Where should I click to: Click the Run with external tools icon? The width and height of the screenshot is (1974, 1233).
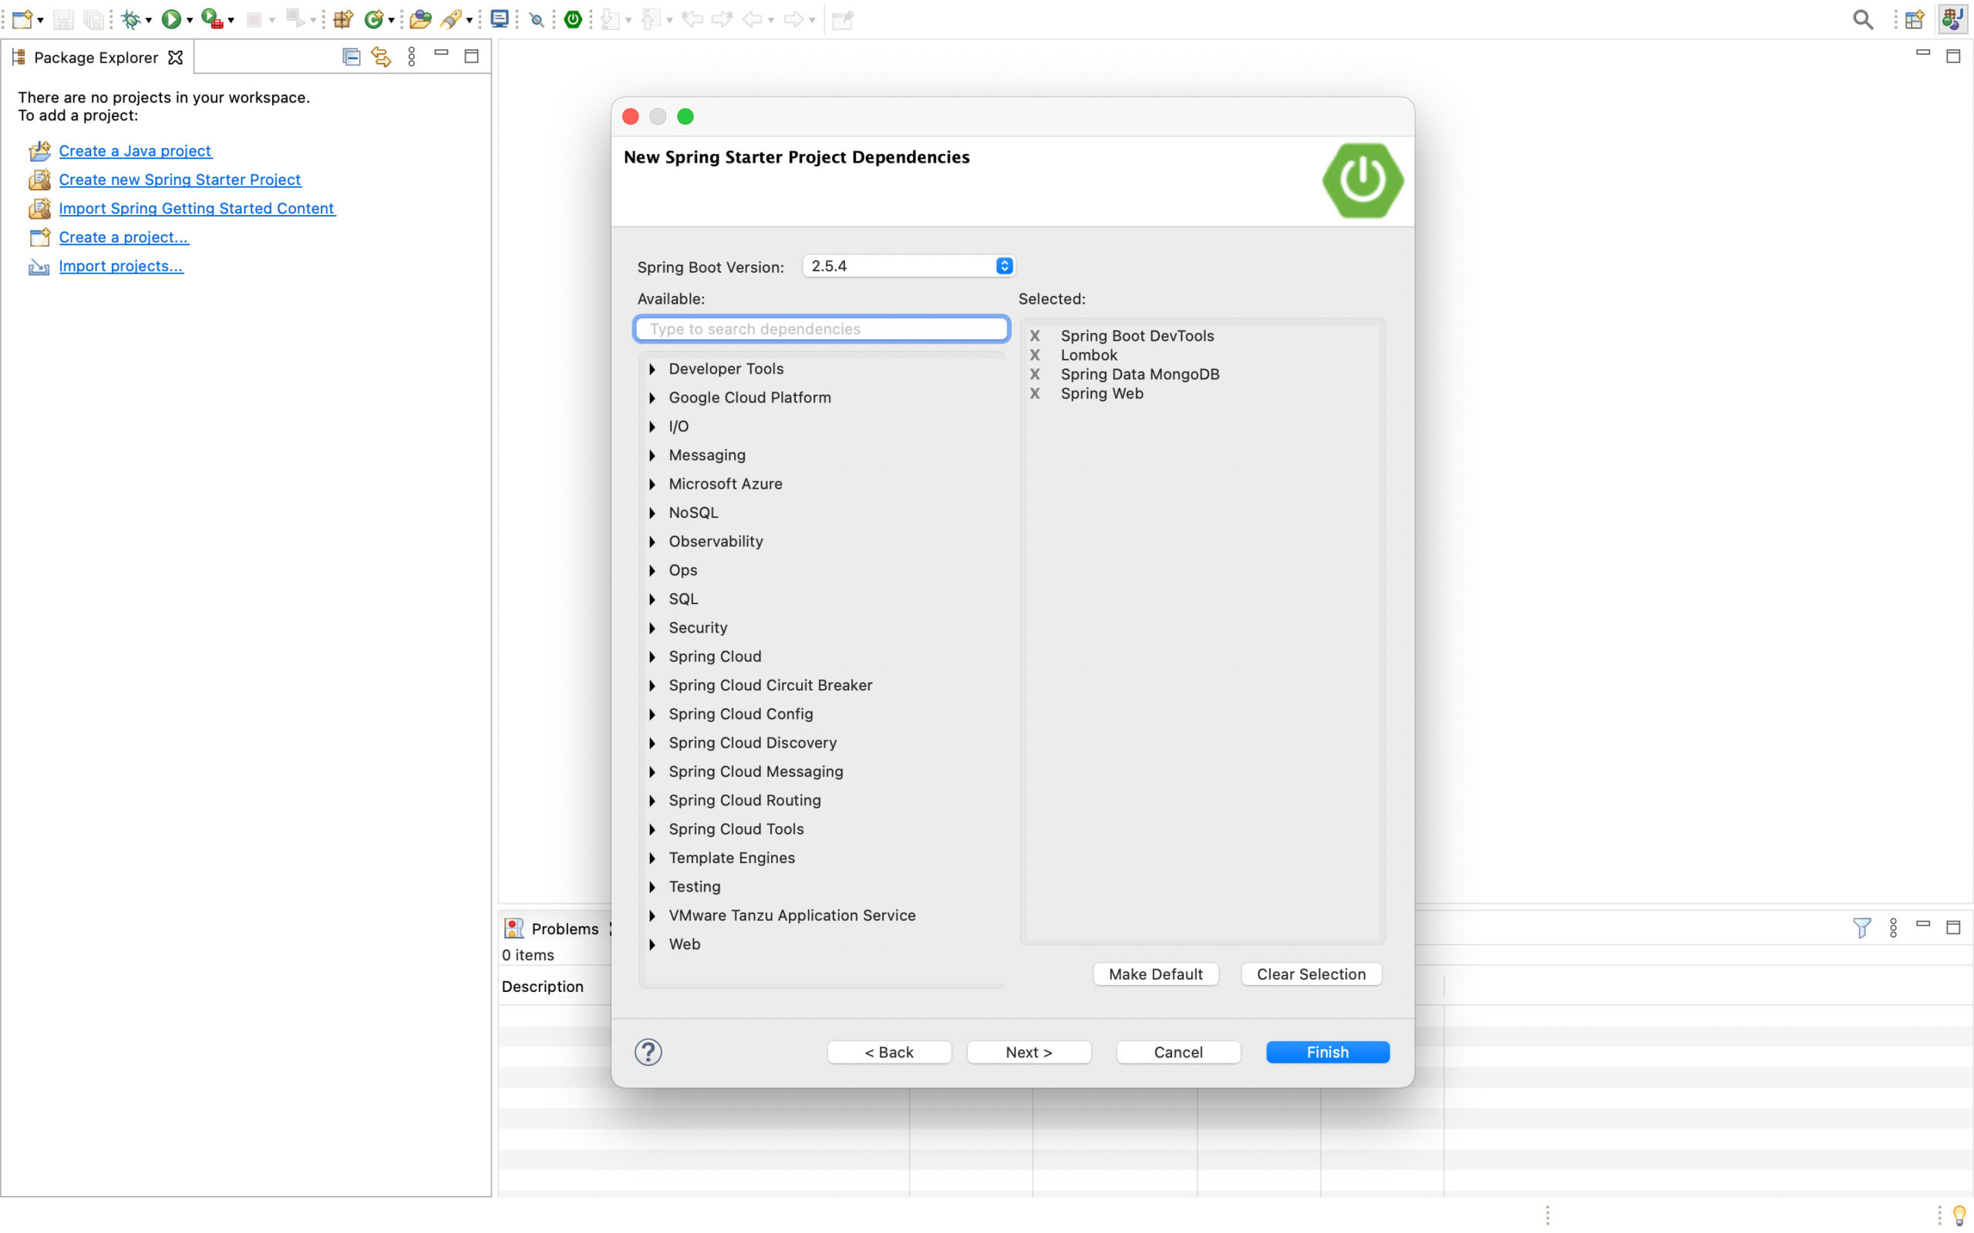click(212, 18)
